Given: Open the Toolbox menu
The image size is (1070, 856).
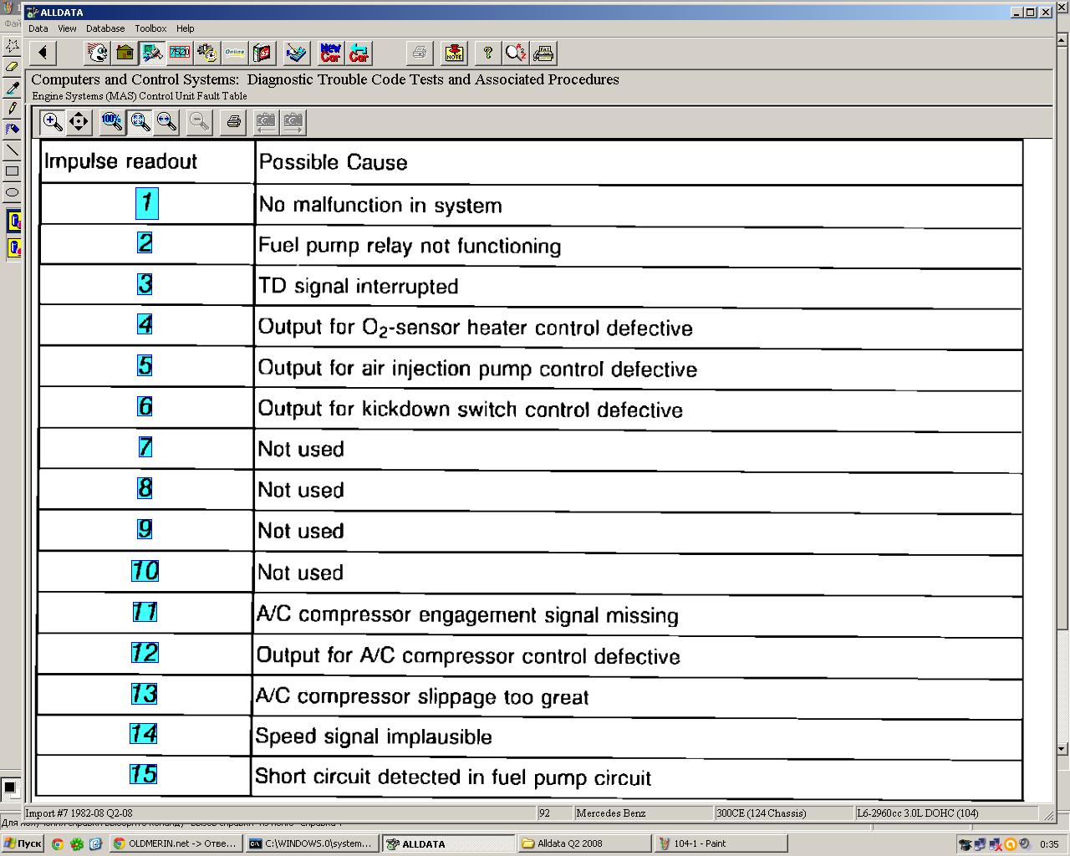Looking at the screenshot, I should click(150, 28).
